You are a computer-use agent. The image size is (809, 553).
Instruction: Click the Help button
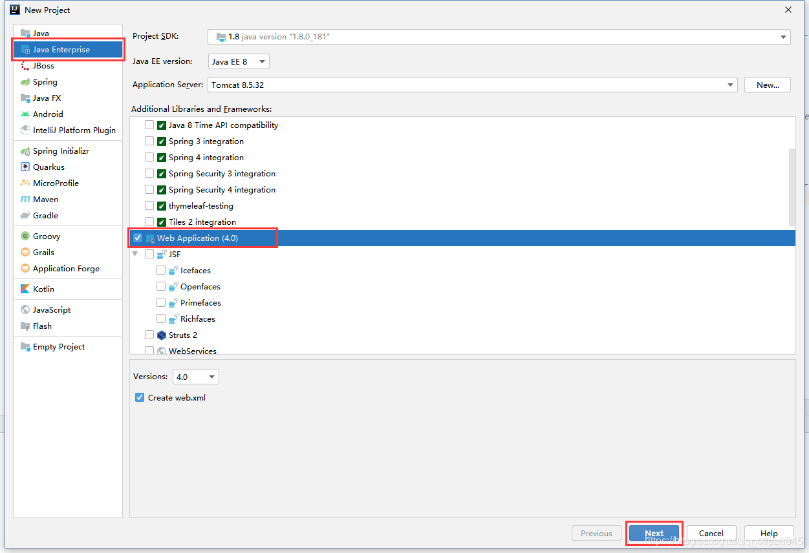point(769,534)
